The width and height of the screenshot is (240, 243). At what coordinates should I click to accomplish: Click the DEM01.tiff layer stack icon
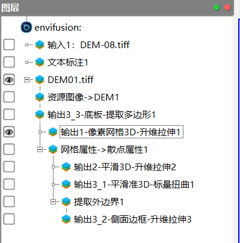click(40, 80)
